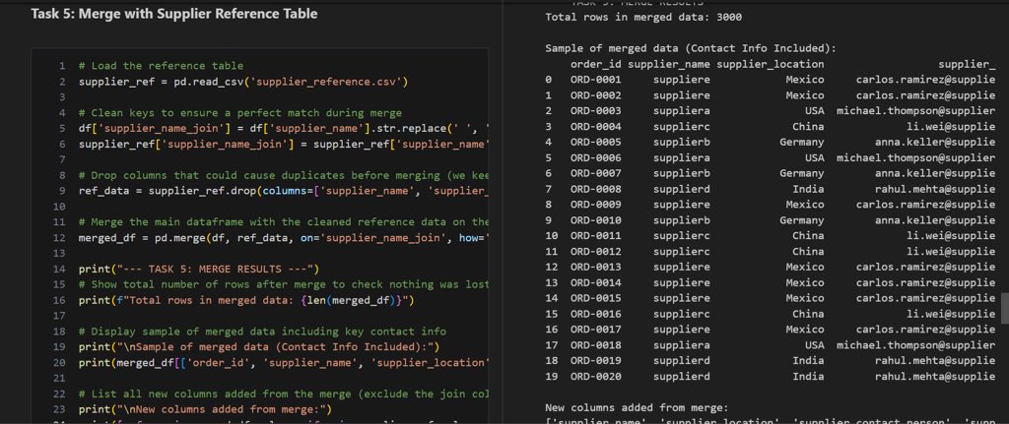This screenshot has width=1009, height=424.
Task: Click the merged_df = pd.merge line
Action: pos(284,238)
